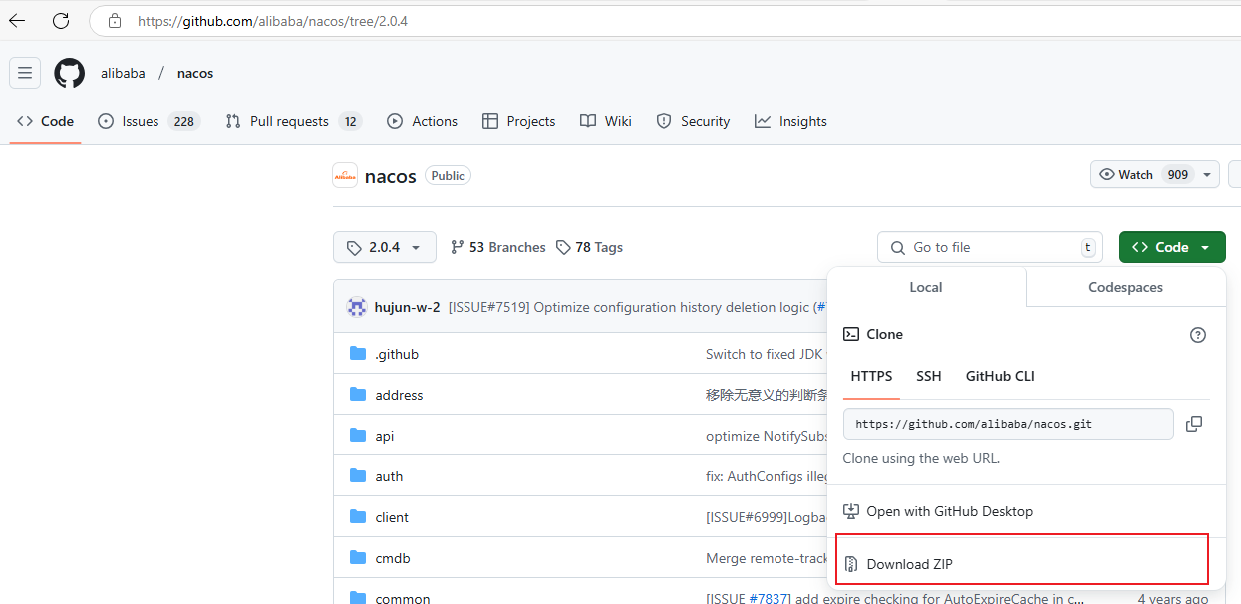Click the clone URL text field
Viewport: 1241px width, 604px height.
(x=1009, y=424)
